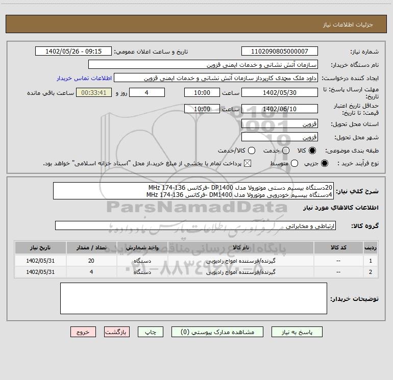Click the delivery province field قزوین

(x=280, y=123)
